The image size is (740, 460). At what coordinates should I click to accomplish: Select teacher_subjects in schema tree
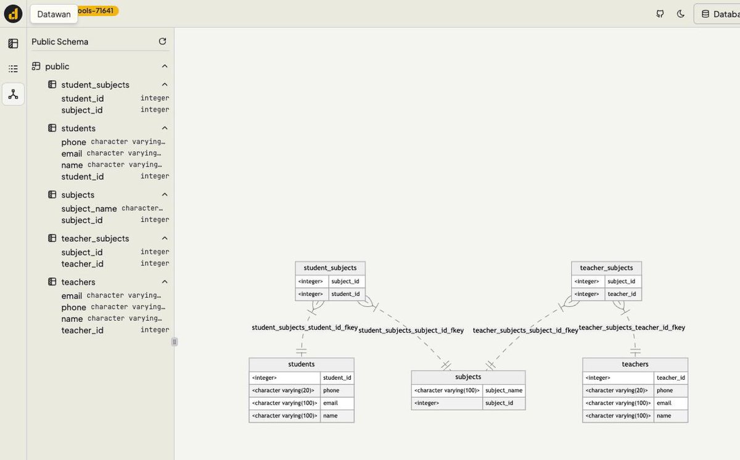tap(95, 238)
